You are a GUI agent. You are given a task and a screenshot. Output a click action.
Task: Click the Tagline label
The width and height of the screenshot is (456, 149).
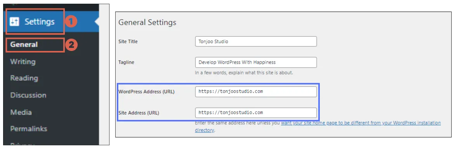127,62
